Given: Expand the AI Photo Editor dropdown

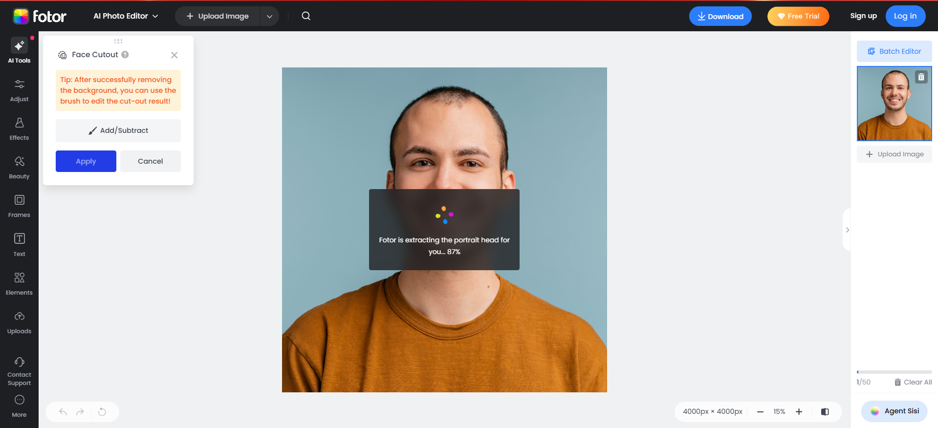Looking at the screenshot, I should coord(126,16).
